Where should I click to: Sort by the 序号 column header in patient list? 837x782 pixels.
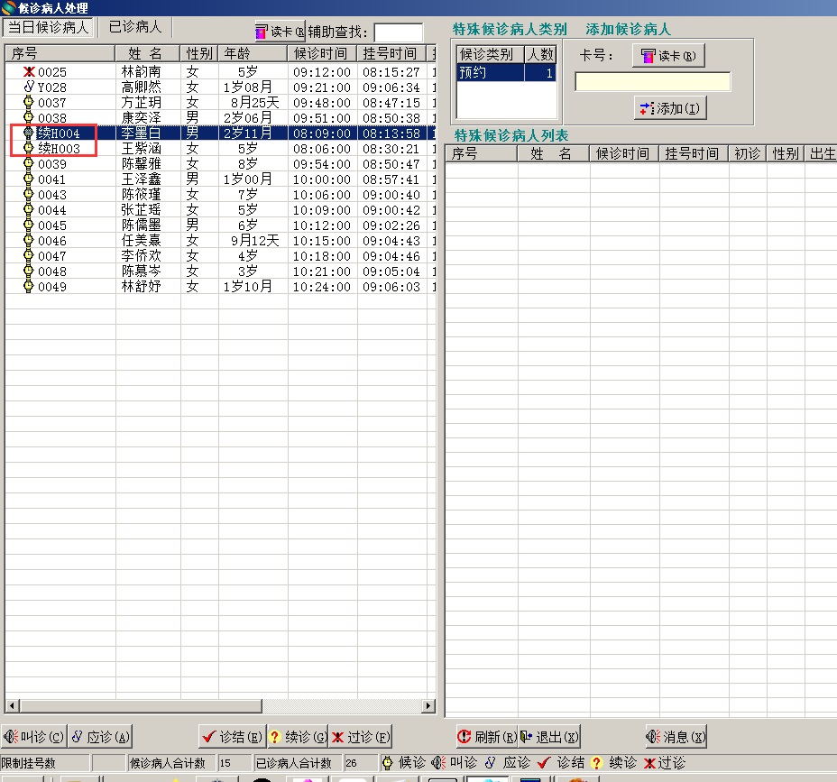(60, 53)
